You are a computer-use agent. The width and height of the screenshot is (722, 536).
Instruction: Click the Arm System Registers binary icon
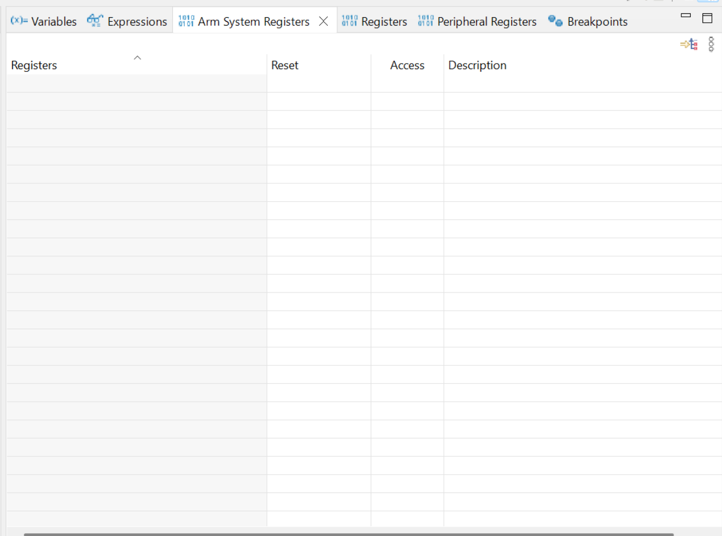click(186, 21)
